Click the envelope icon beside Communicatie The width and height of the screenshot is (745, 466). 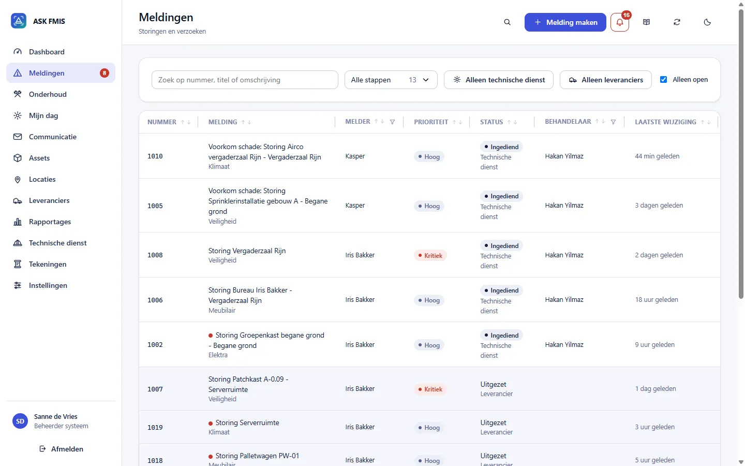coord(18,137)
